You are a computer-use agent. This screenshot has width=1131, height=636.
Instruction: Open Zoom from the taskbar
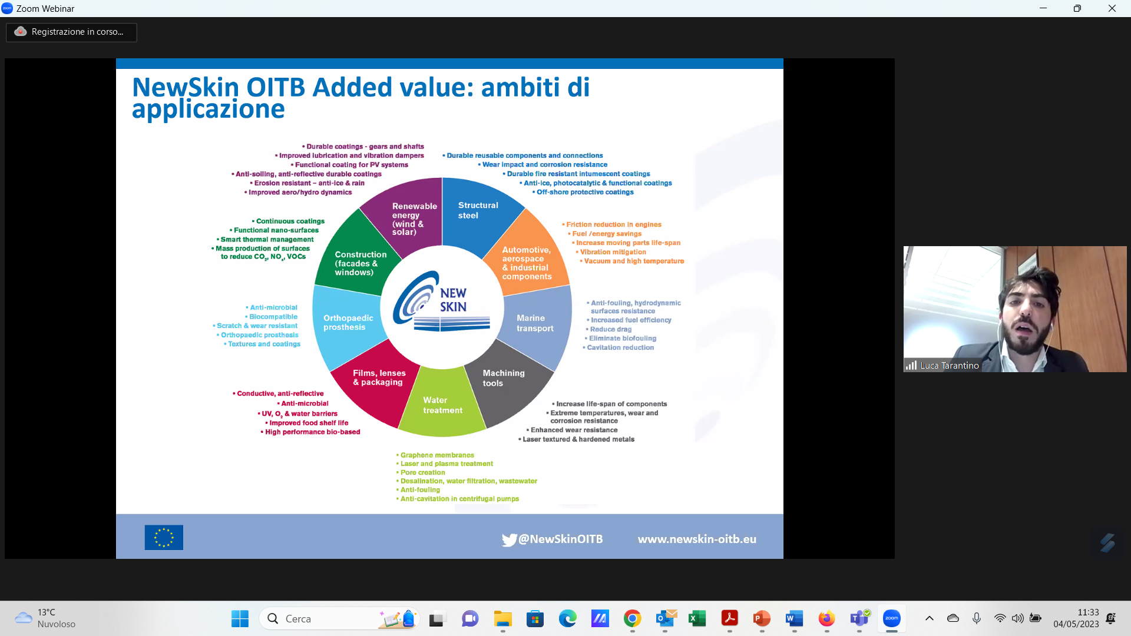[891, 618]
